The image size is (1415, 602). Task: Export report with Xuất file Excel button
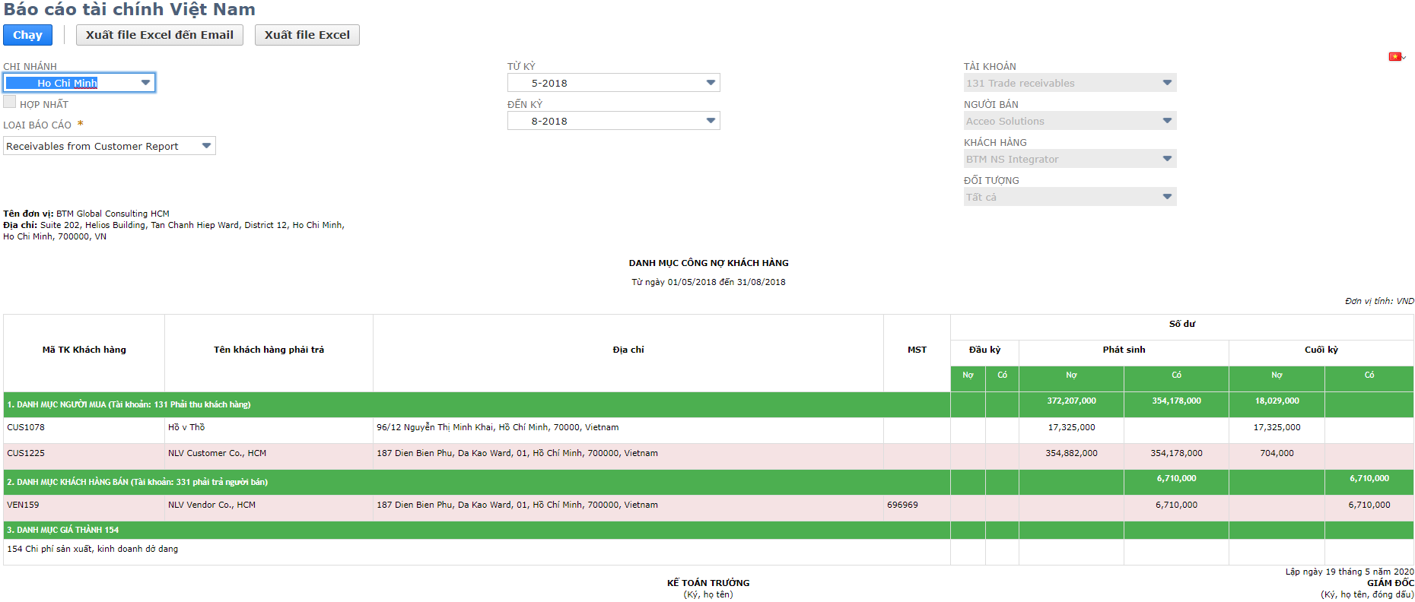pyautogui.click(x=307, y=35)
